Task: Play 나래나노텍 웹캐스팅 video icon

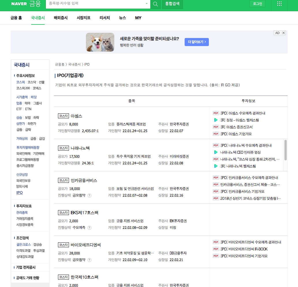Action: pyautogui.click(x=216, y=166)
